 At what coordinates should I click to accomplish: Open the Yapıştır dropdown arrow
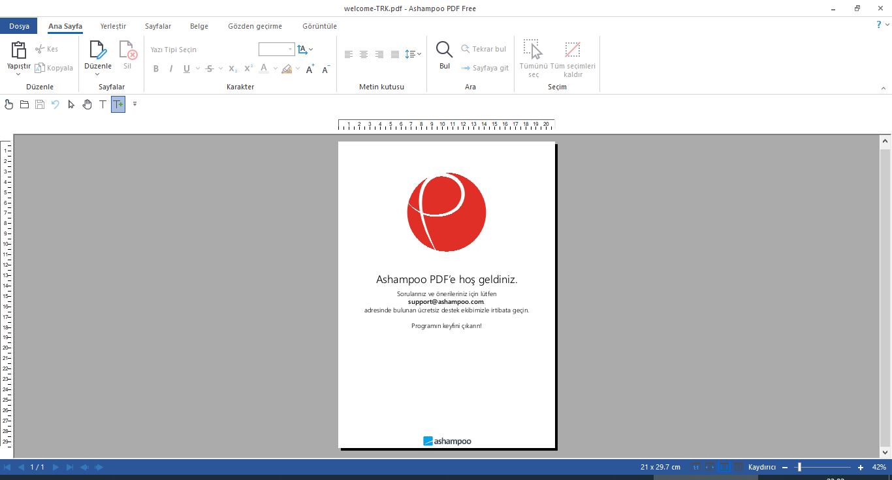[x=18, y=74]
